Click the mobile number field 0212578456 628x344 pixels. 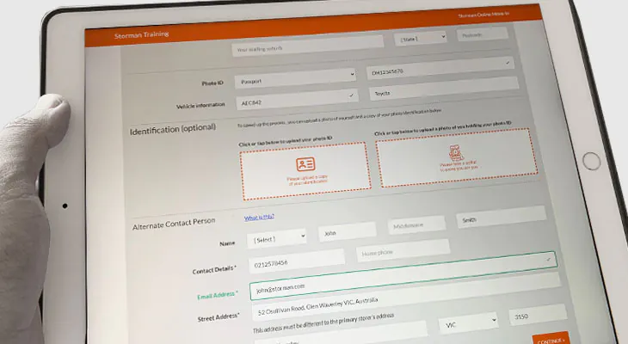[x=297, y=261]
